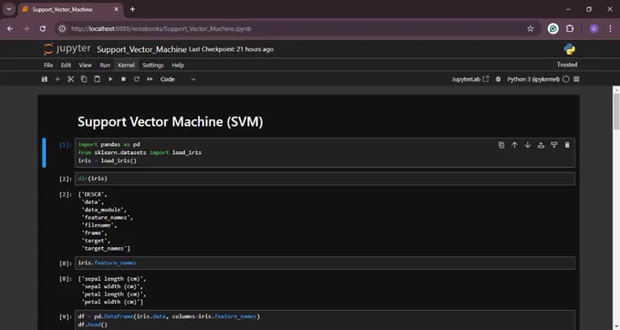
Task: Click the 'feature_names' output text
Action: click(108, 217)
